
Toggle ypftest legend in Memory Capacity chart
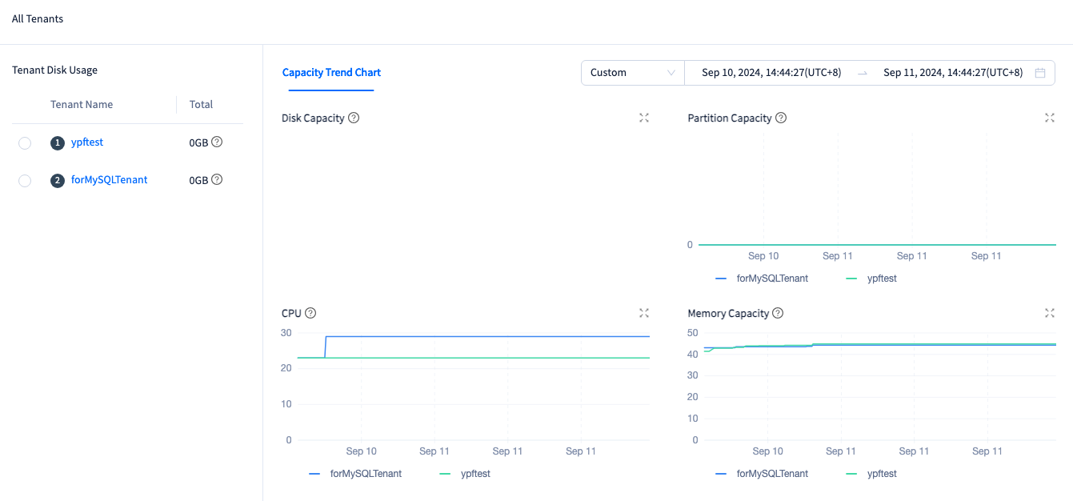pyautogui.click(x=872, y=474)
